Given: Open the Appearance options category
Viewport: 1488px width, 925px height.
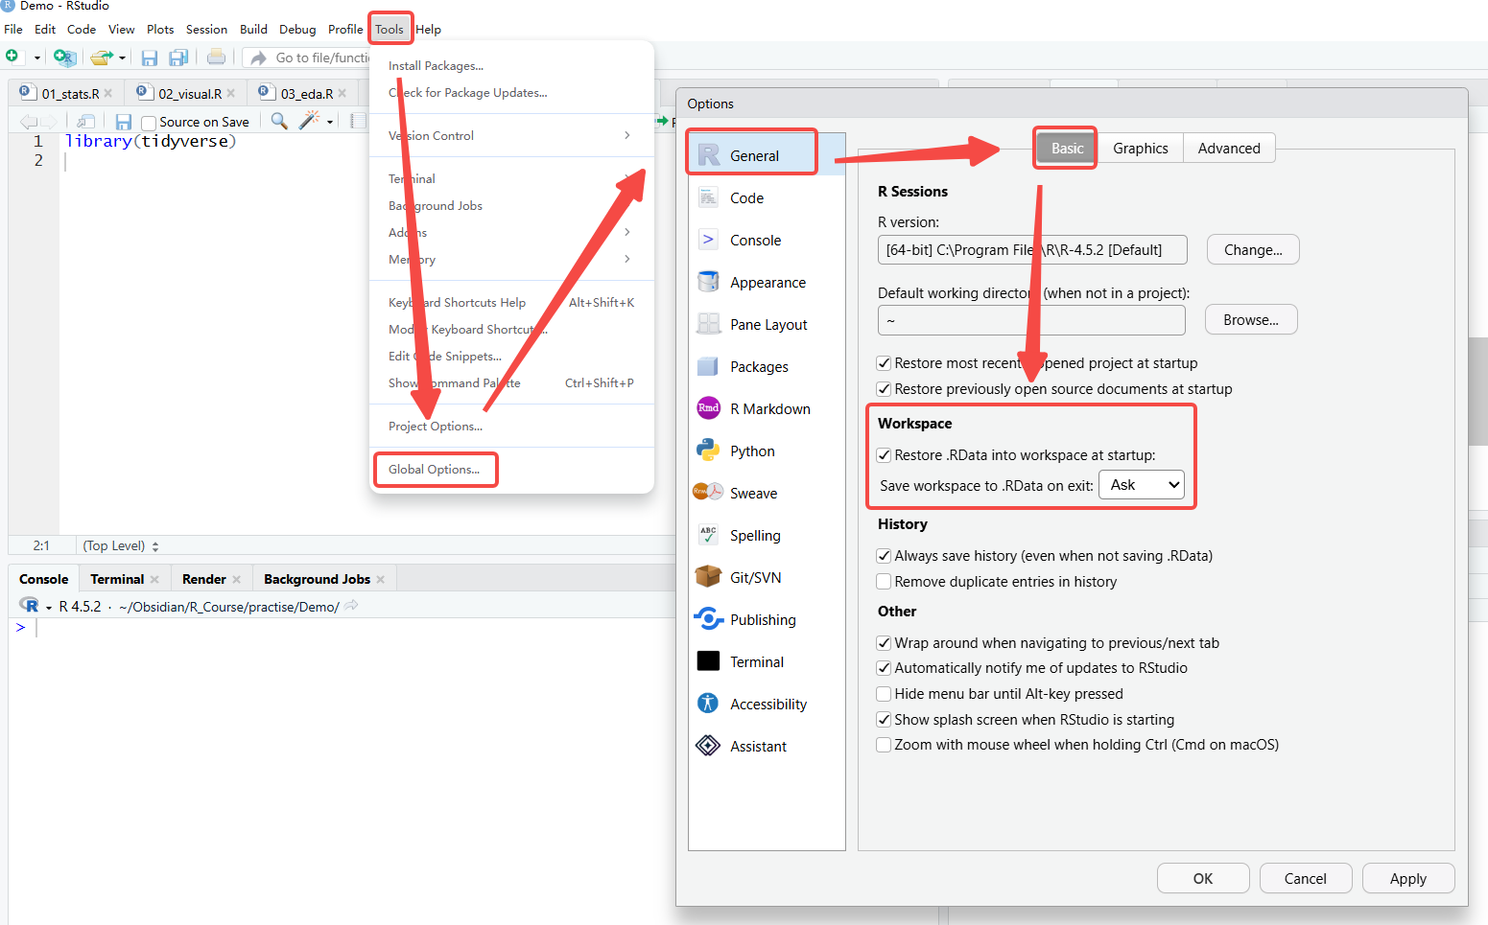Looking at the screenshot, I should tap(766, 283).
